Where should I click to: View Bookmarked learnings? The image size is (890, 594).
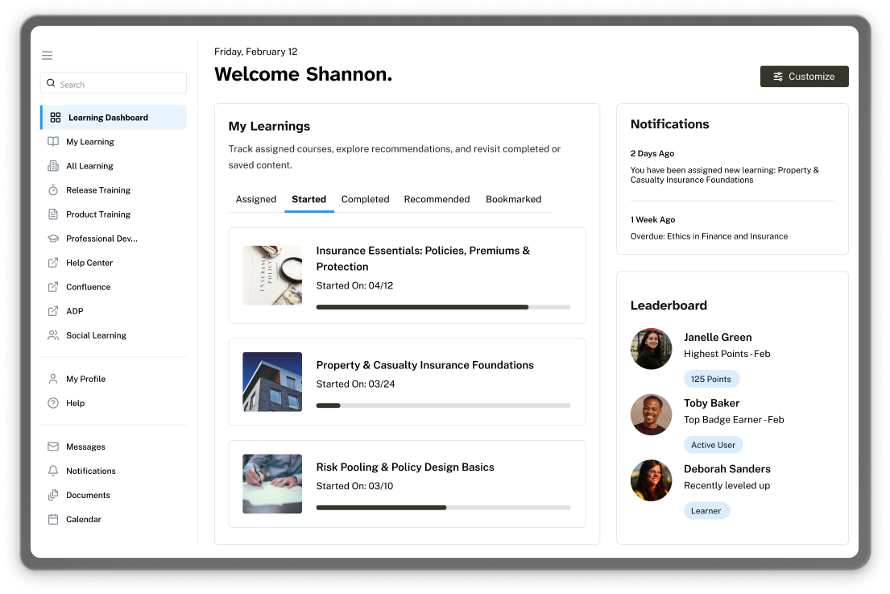[513, 199]
